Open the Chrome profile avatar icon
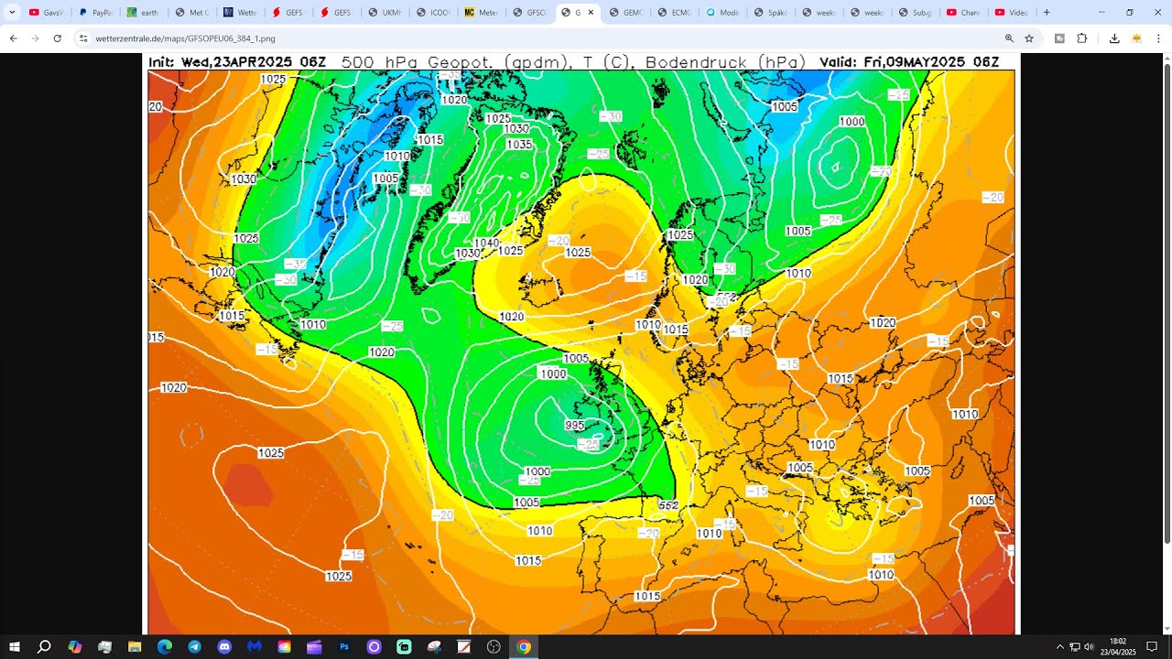This screenshot has width=1172, height=659. [1136, 38]
